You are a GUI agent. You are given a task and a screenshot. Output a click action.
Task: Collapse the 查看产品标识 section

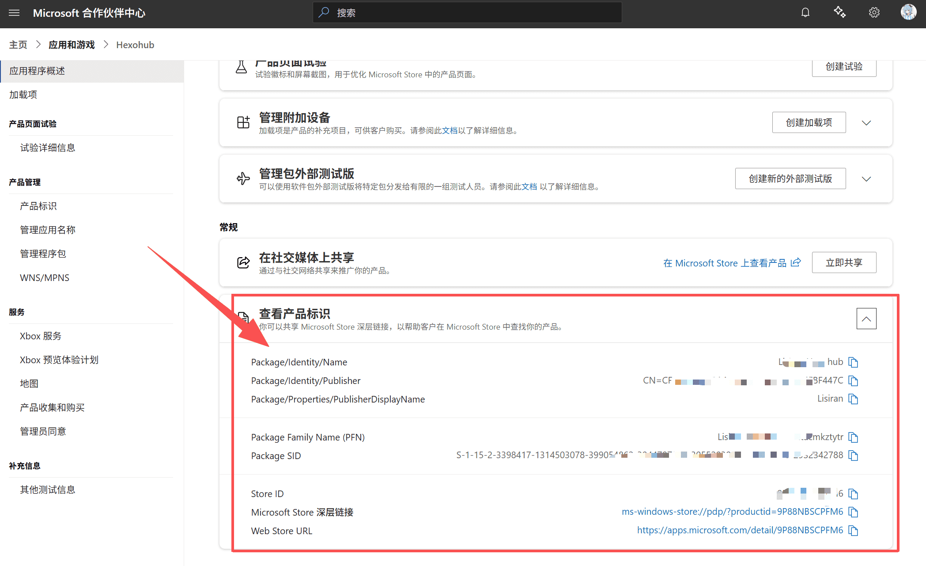click(x=866, y=319)
